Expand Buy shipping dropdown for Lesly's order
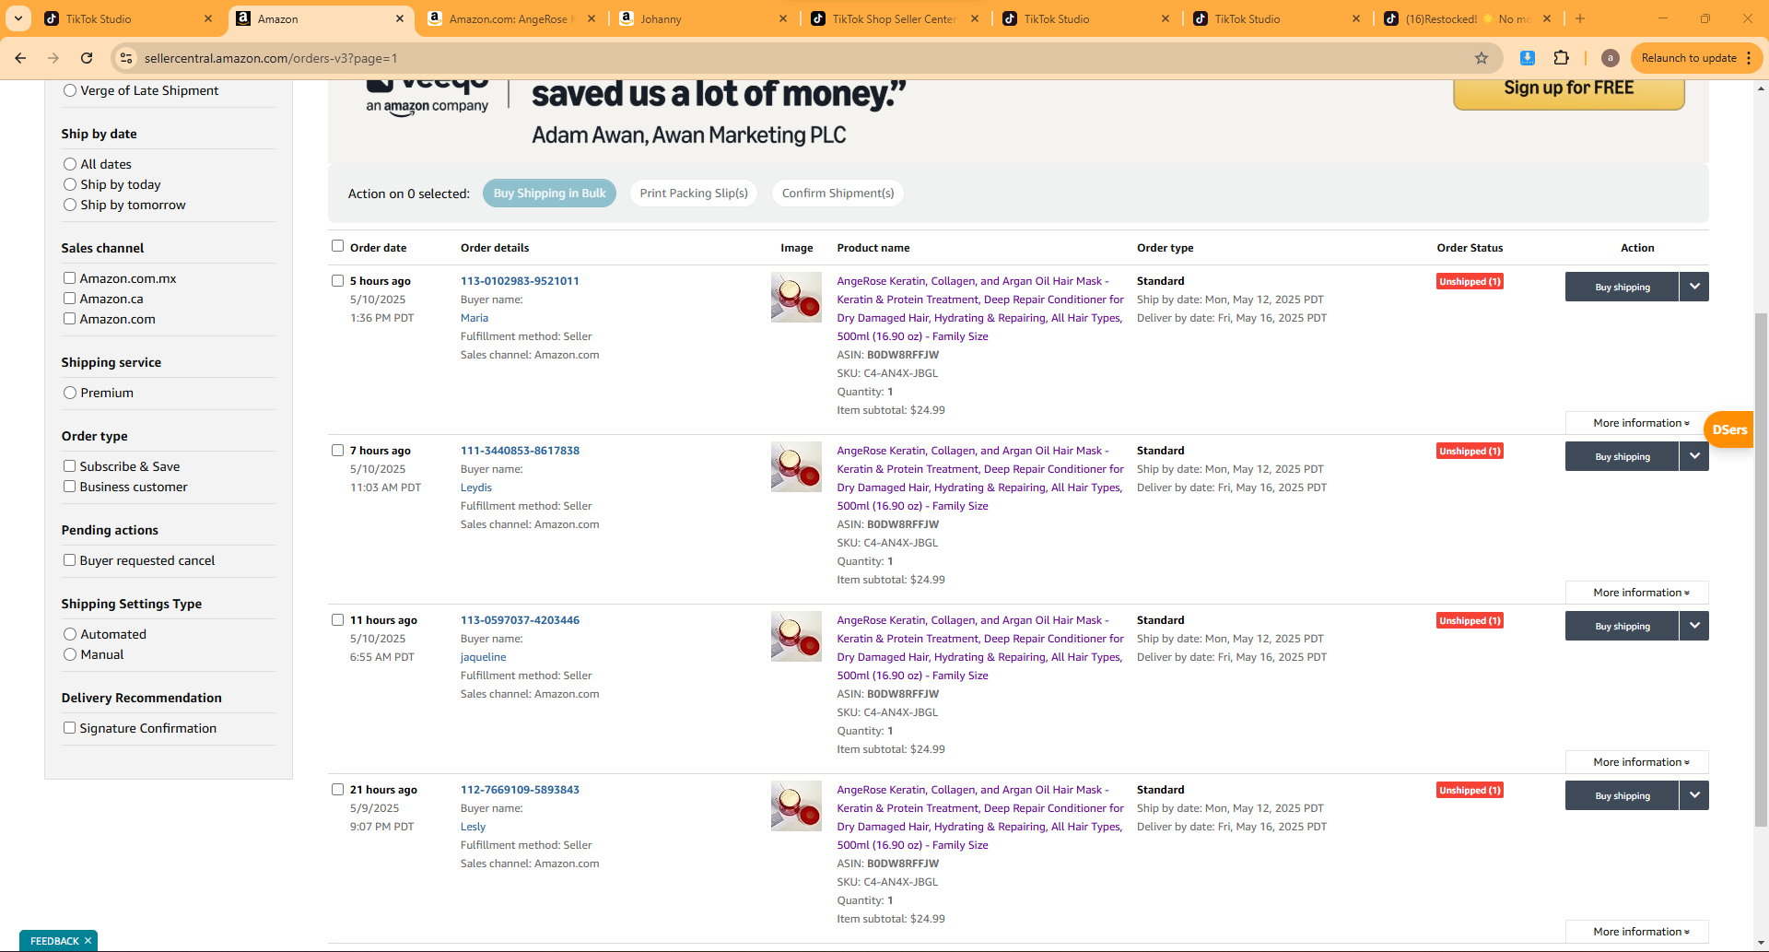 [x=1694, y=795]
